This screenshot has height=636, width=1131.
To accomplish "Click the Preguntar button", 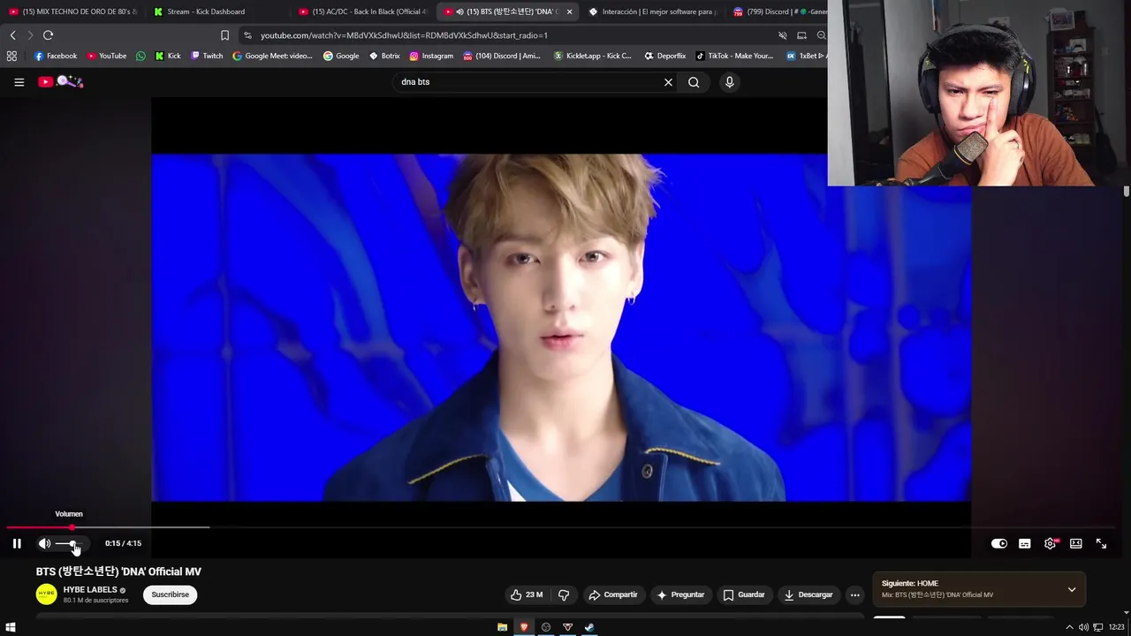I will click(680, 594).
